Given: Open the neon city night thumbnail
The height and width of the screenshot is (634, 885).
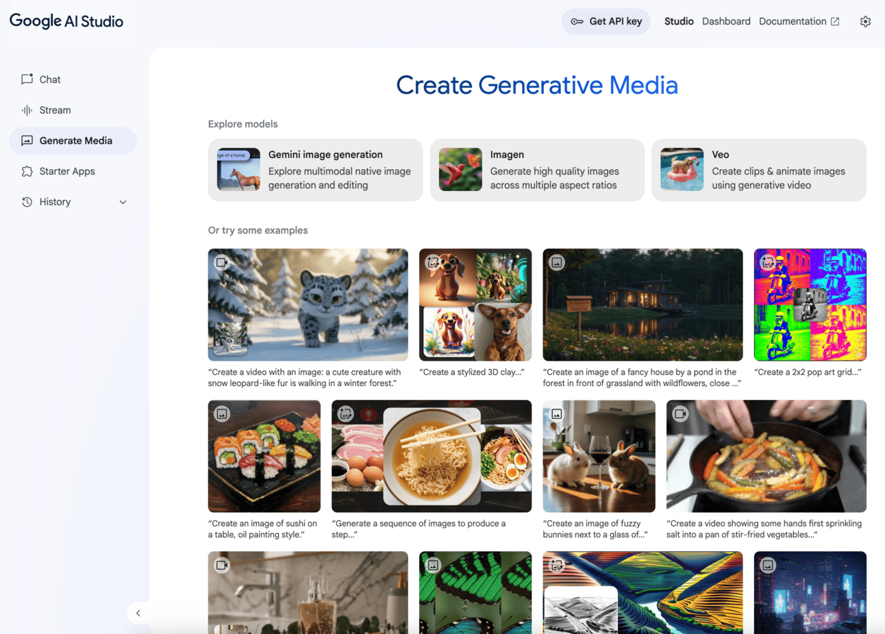Looking at the screenshot, I should click(x=810, y=593).
